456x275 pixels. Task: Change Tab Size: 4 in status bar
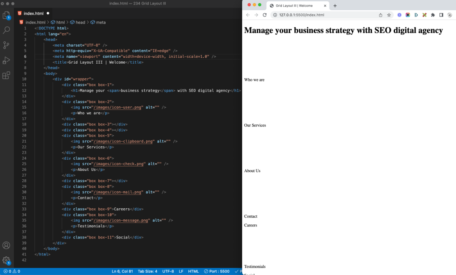tap(147, 271)
